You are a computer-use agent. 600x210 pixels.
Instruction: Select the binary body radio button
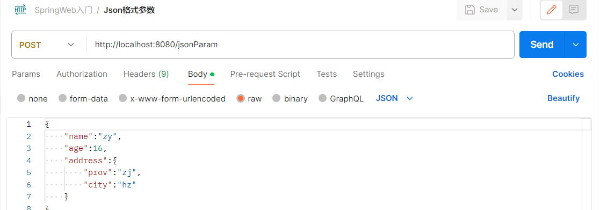[276, 98]
